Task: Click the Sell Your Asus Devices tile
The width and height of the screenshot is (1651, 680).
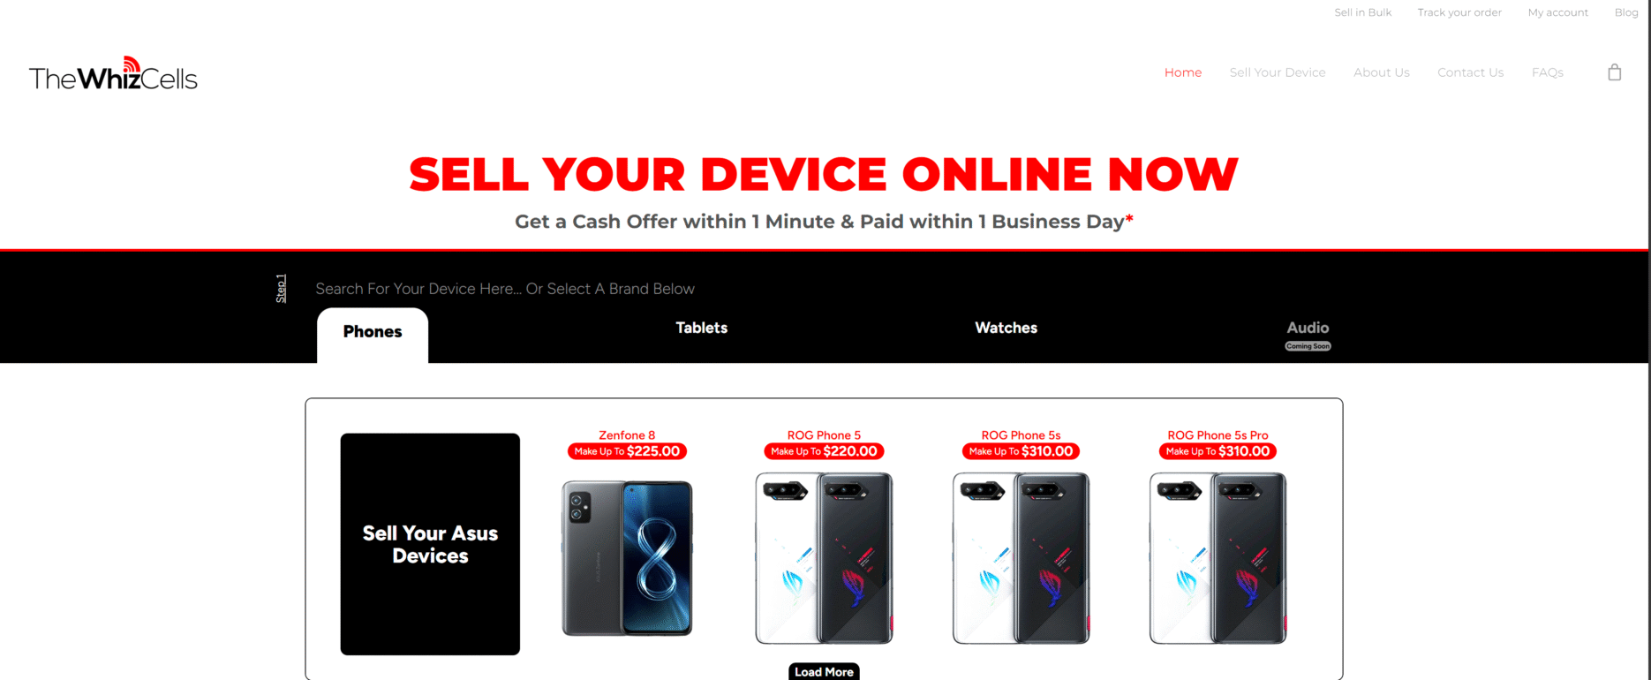Action: (430, 544)
